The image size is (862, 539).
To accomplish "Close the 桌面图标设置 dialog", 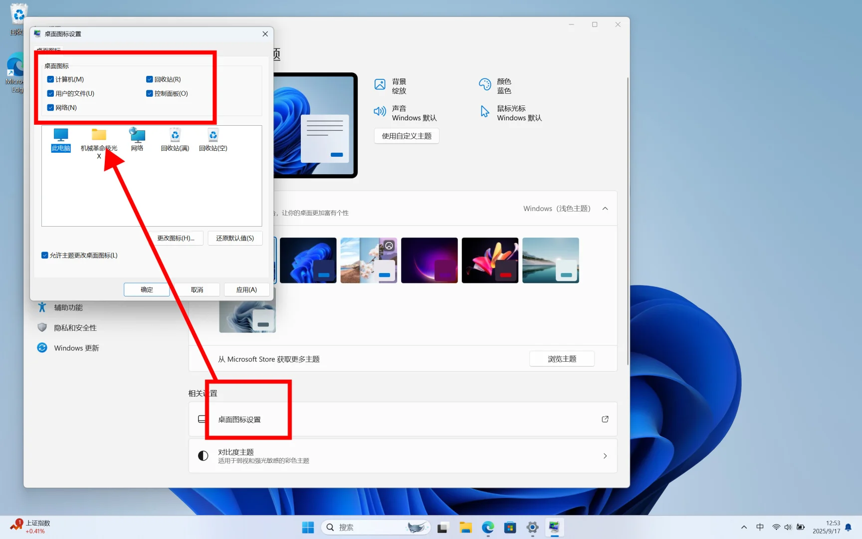I will pyautogui.click(x=265, y=34).
